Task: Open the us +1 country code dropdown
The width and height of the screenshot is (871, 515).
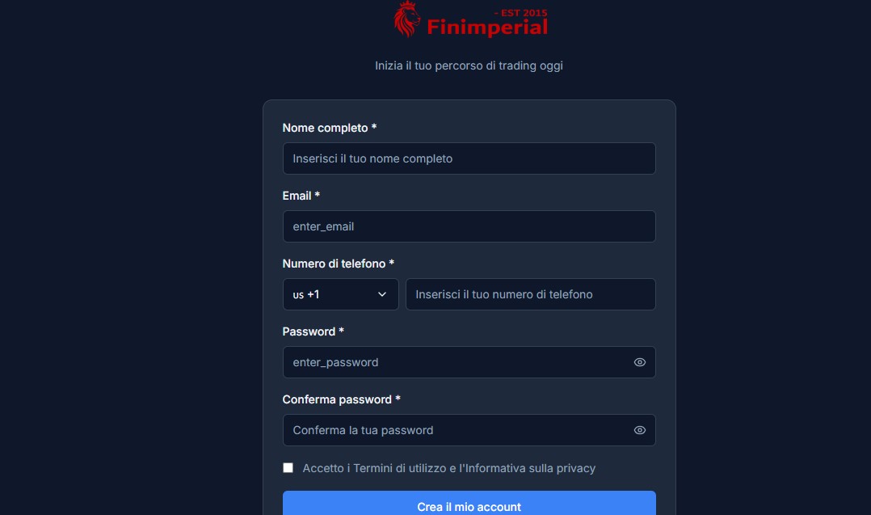Action: point(340,294)
